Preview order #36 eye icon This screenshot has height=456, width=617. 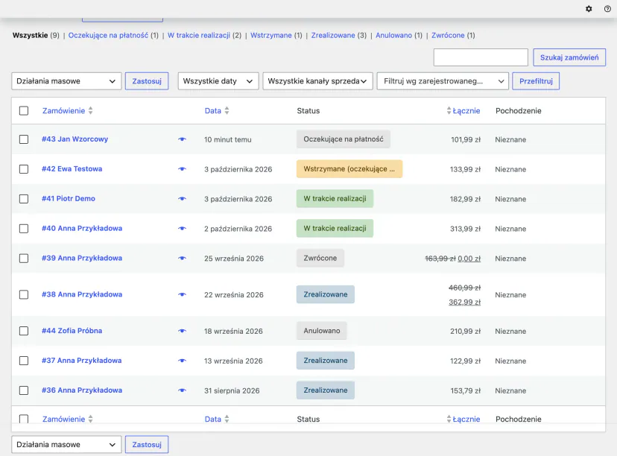click(182, 390)
